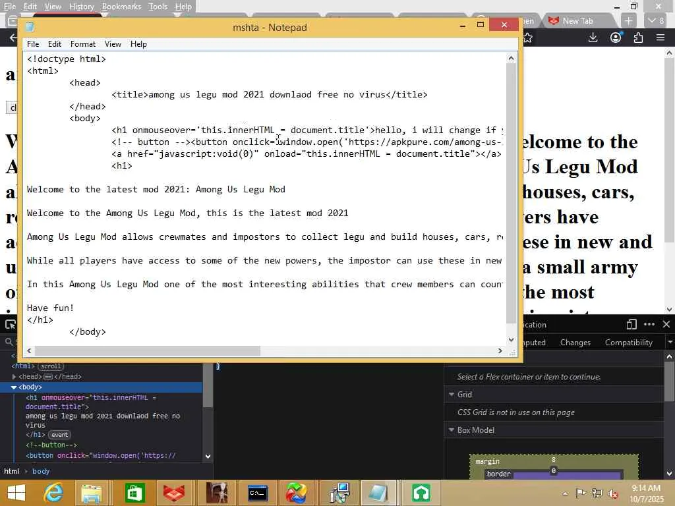Open the Notepad Format menu
Viewport: 675px width, 506px height.
(x=83, y=44)
